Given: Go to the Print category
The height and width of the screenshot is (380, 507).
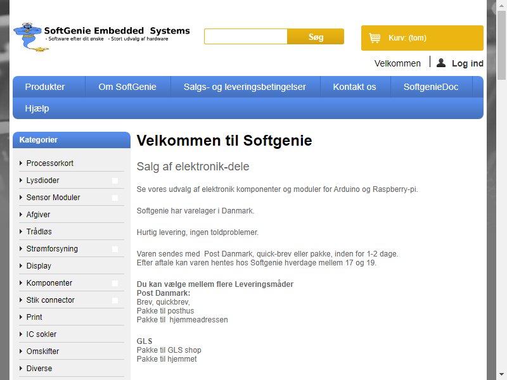Looking at the screenshot, I should coord(34,317).
